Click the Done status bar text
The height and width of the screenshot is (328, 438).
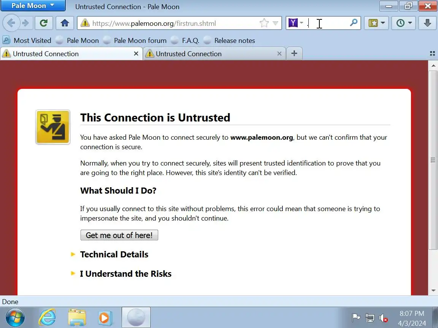10,301
